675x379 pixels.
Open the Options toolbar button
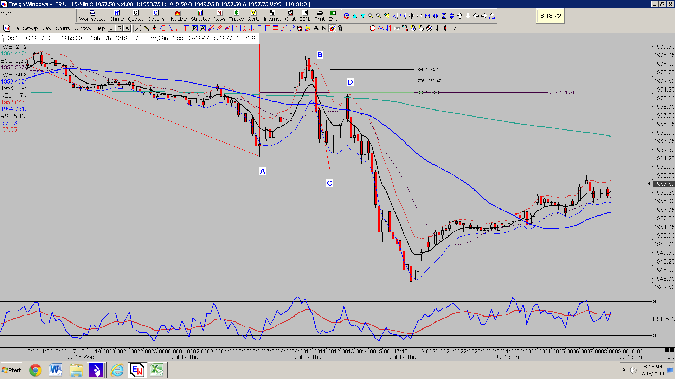(x=156, y=16)
